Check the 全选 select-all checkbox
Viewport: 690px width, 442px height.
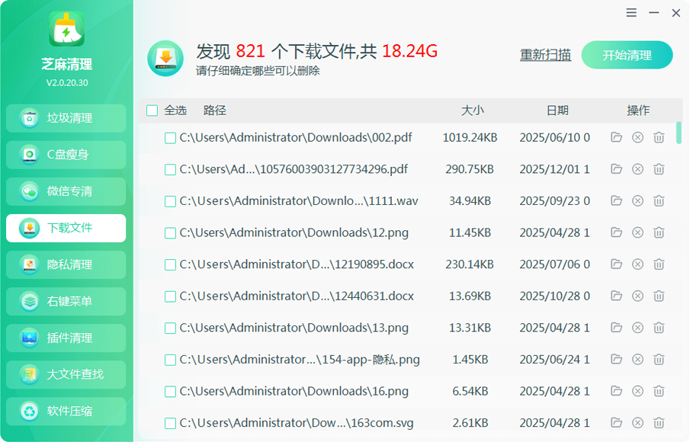pos(152,110)
